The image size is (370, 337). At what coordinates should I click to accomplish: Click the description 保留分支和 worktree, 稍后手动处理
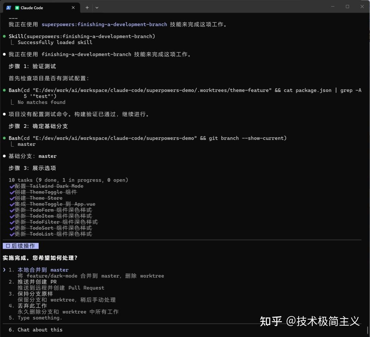click(x=67, y=300)
